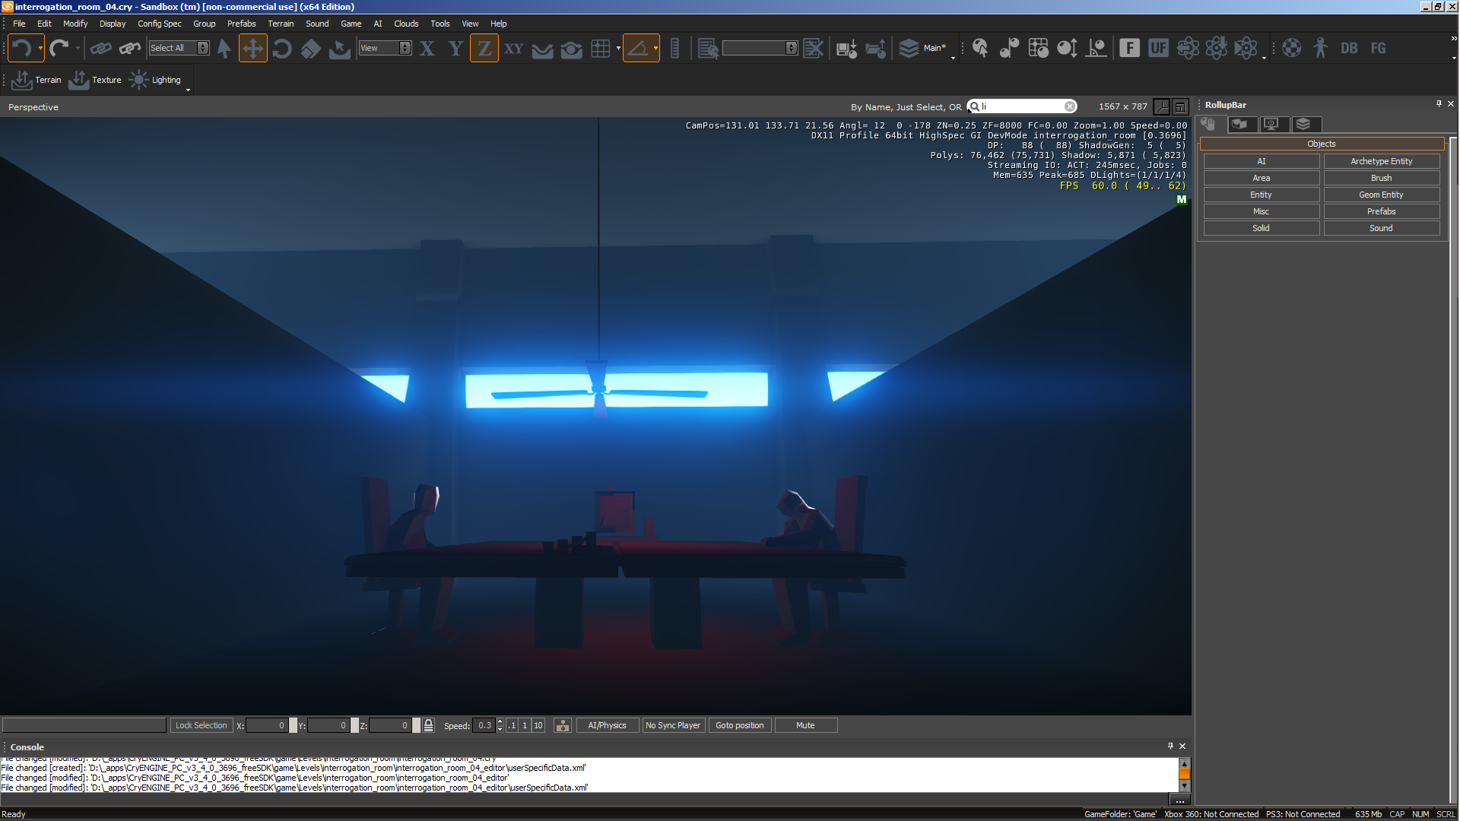Select the Move tool
This screenshot has width=1460, height=821.
point(252,49)
